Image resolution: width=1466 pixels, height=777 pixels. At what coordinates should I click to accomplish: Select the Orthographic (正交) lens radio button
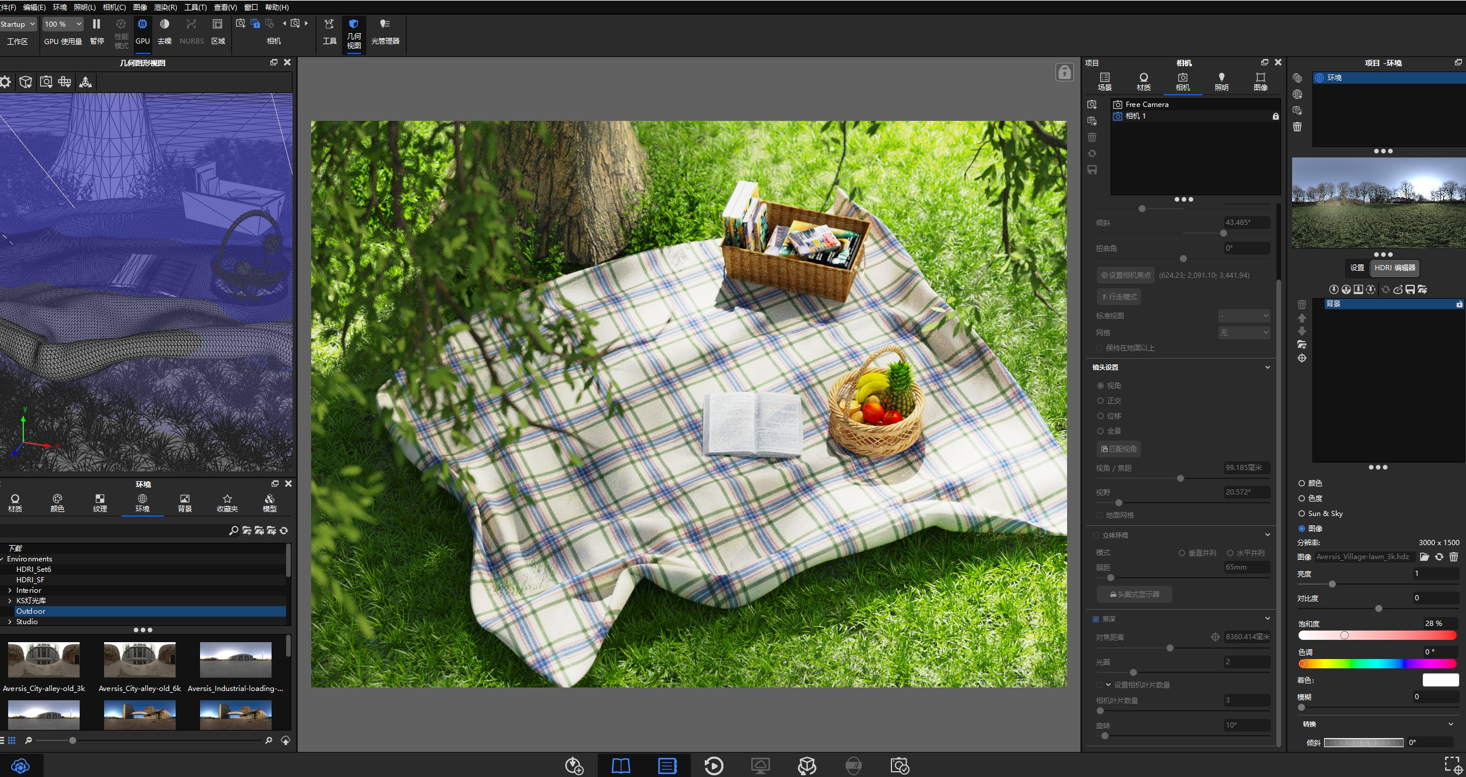point(1100,400)
